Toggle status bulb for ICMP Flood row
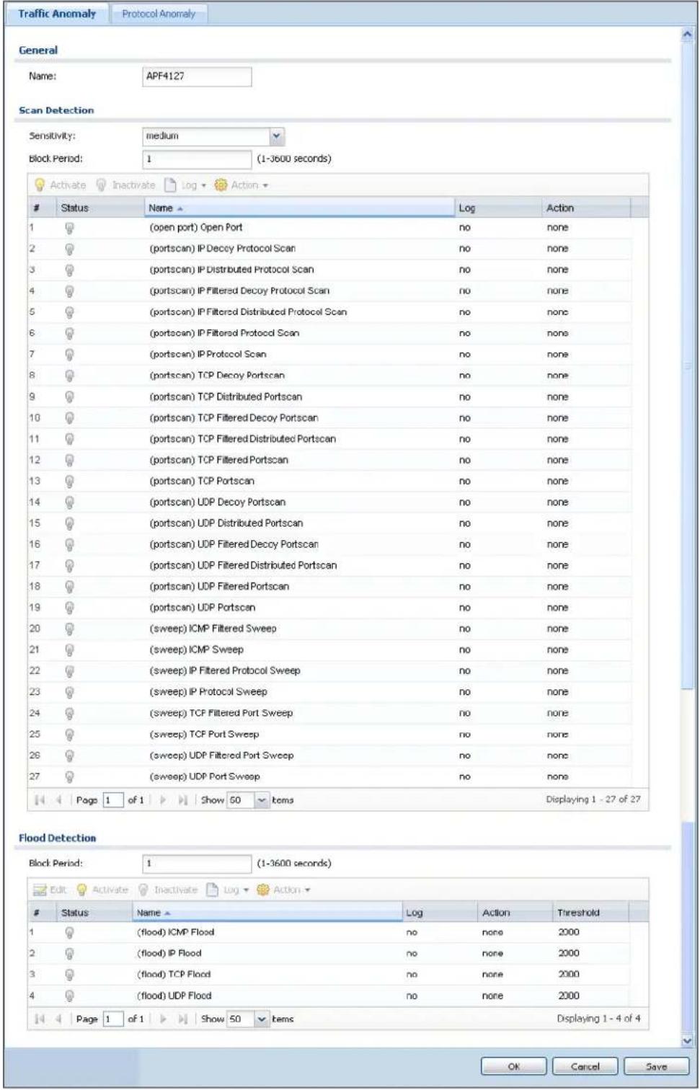 coord(70,933)
